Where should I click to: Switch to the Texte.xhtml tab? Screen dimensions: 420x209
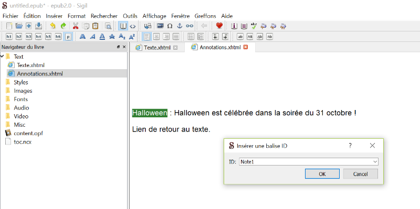coord(157,48)
